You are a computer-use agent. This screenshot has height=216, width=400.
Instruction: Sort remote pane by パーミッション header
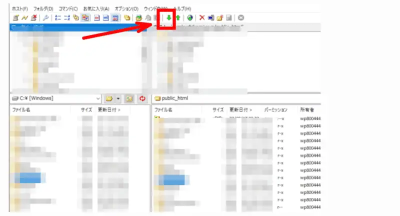276,110
